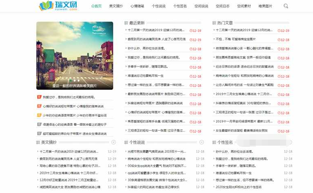
Task: Open 个性说说 in the top navigation
Action: pos(159,6)
